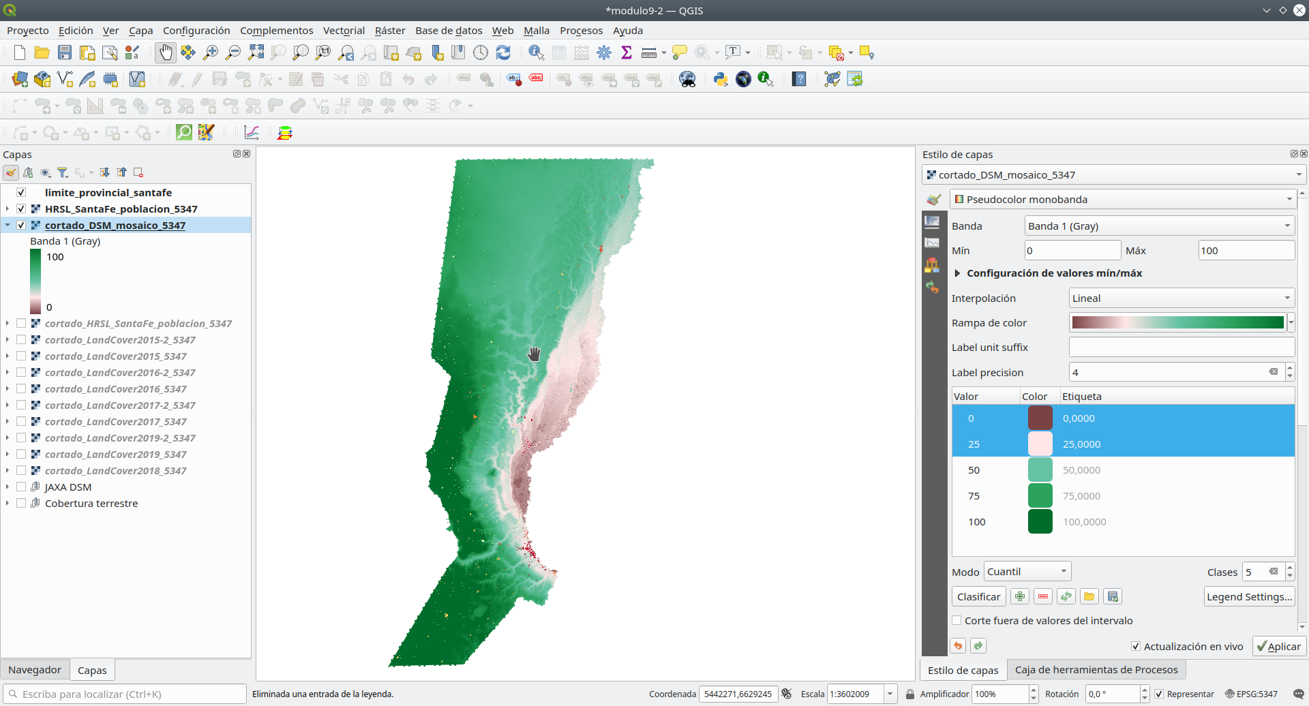Click the color swatch for value 50
This screenshot has width=1309, height=706.
1040,470
